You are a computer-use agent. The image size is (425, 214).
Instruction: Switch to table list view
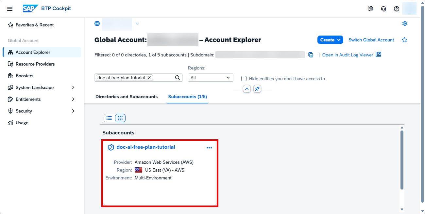(109, 118)
